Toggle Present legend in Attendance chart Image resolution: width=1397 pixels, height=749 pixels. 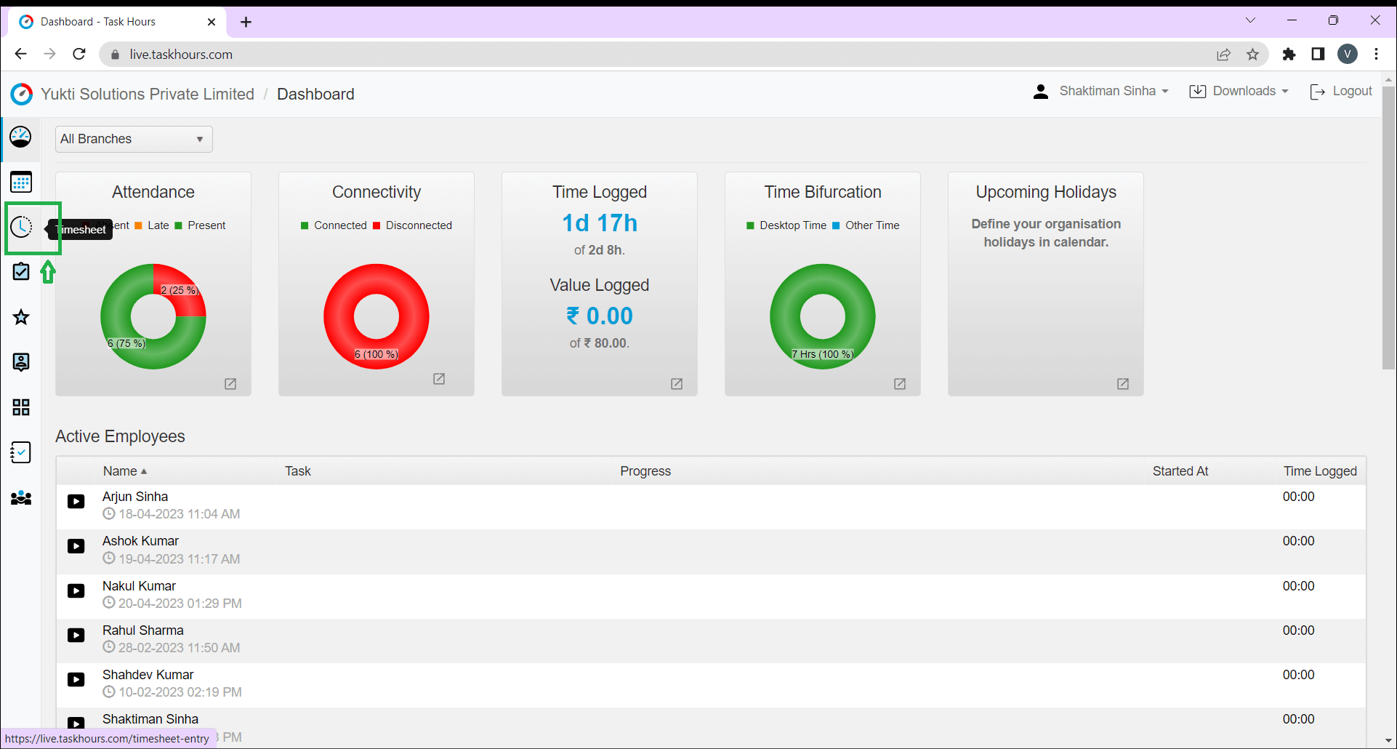click(201, 225)
